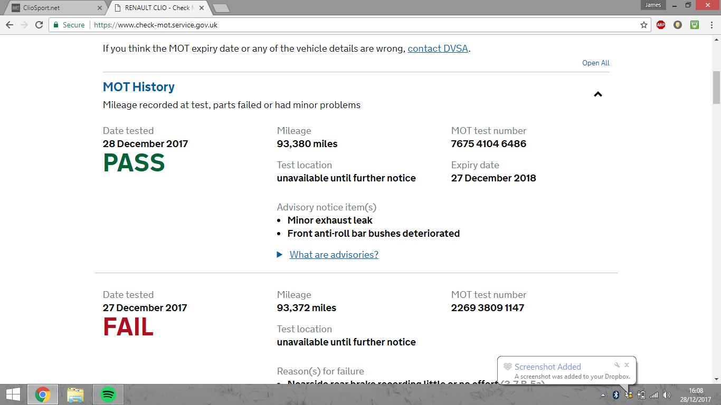Click the Bluetooth tray icon
721x405 pixels.
[615, 395]
